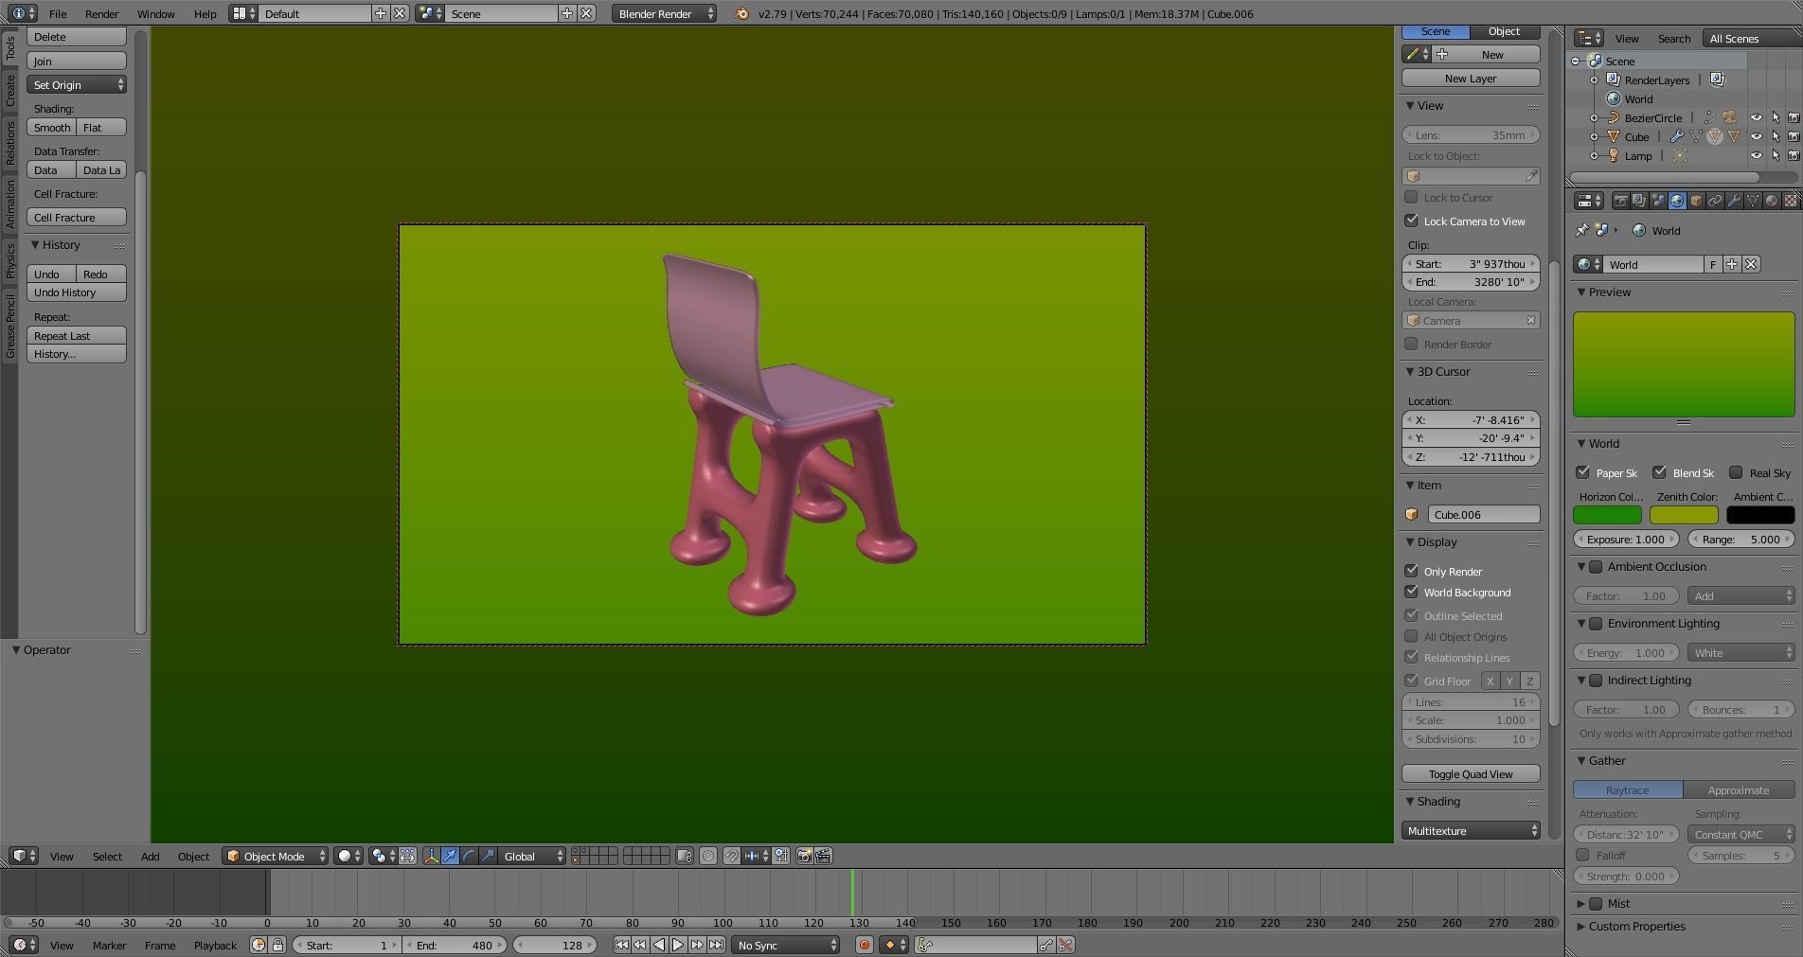The height and width of the screenshot is (957, 1803).
Task: Open the Render Layers properties tab icon
Action: point(1639,201)
